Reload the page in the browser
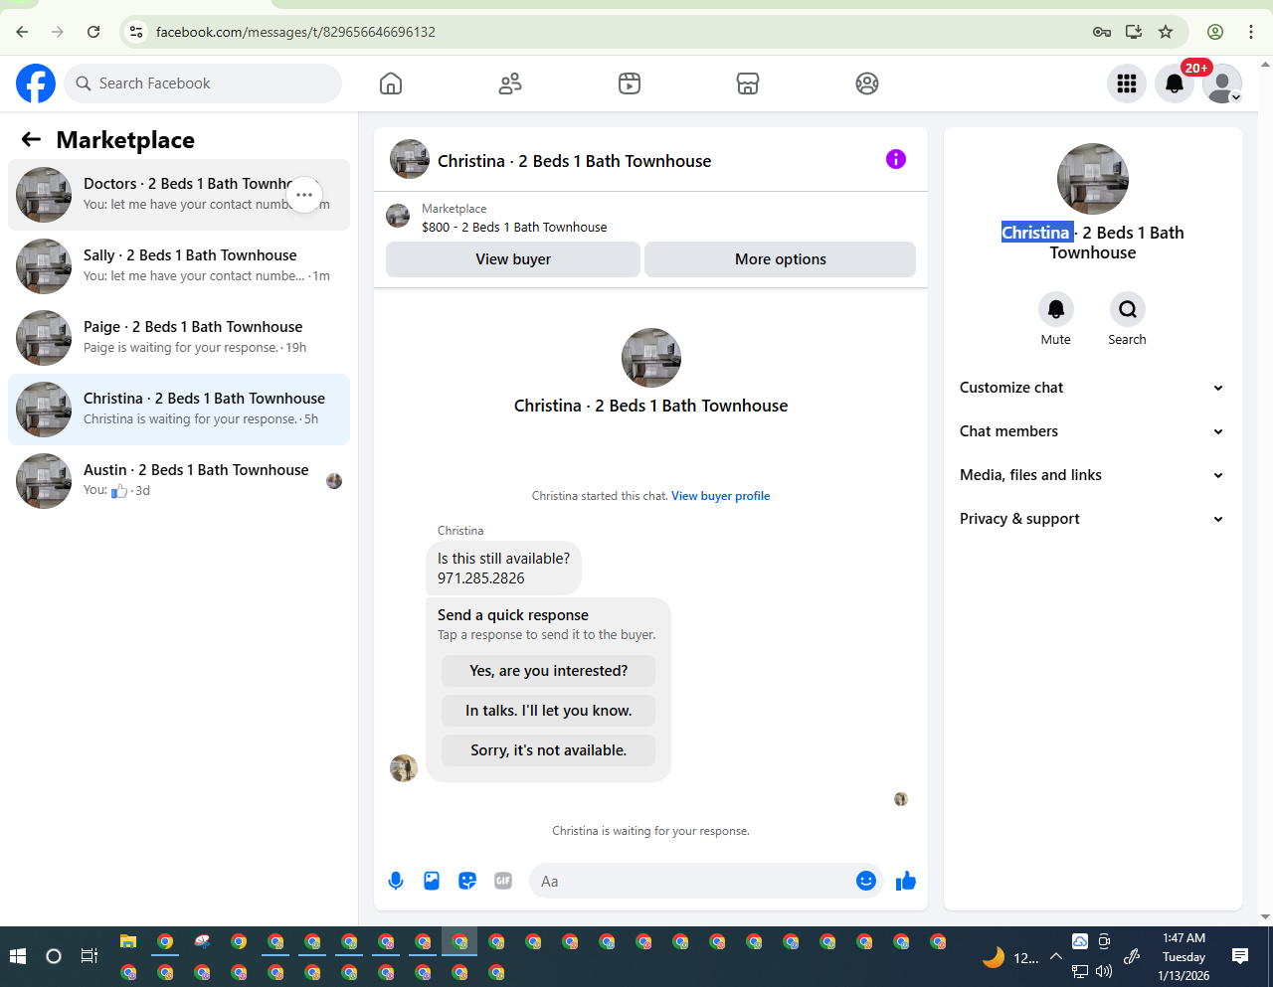The width and height of the screenshot is (1273, 987). pos(93,32)
